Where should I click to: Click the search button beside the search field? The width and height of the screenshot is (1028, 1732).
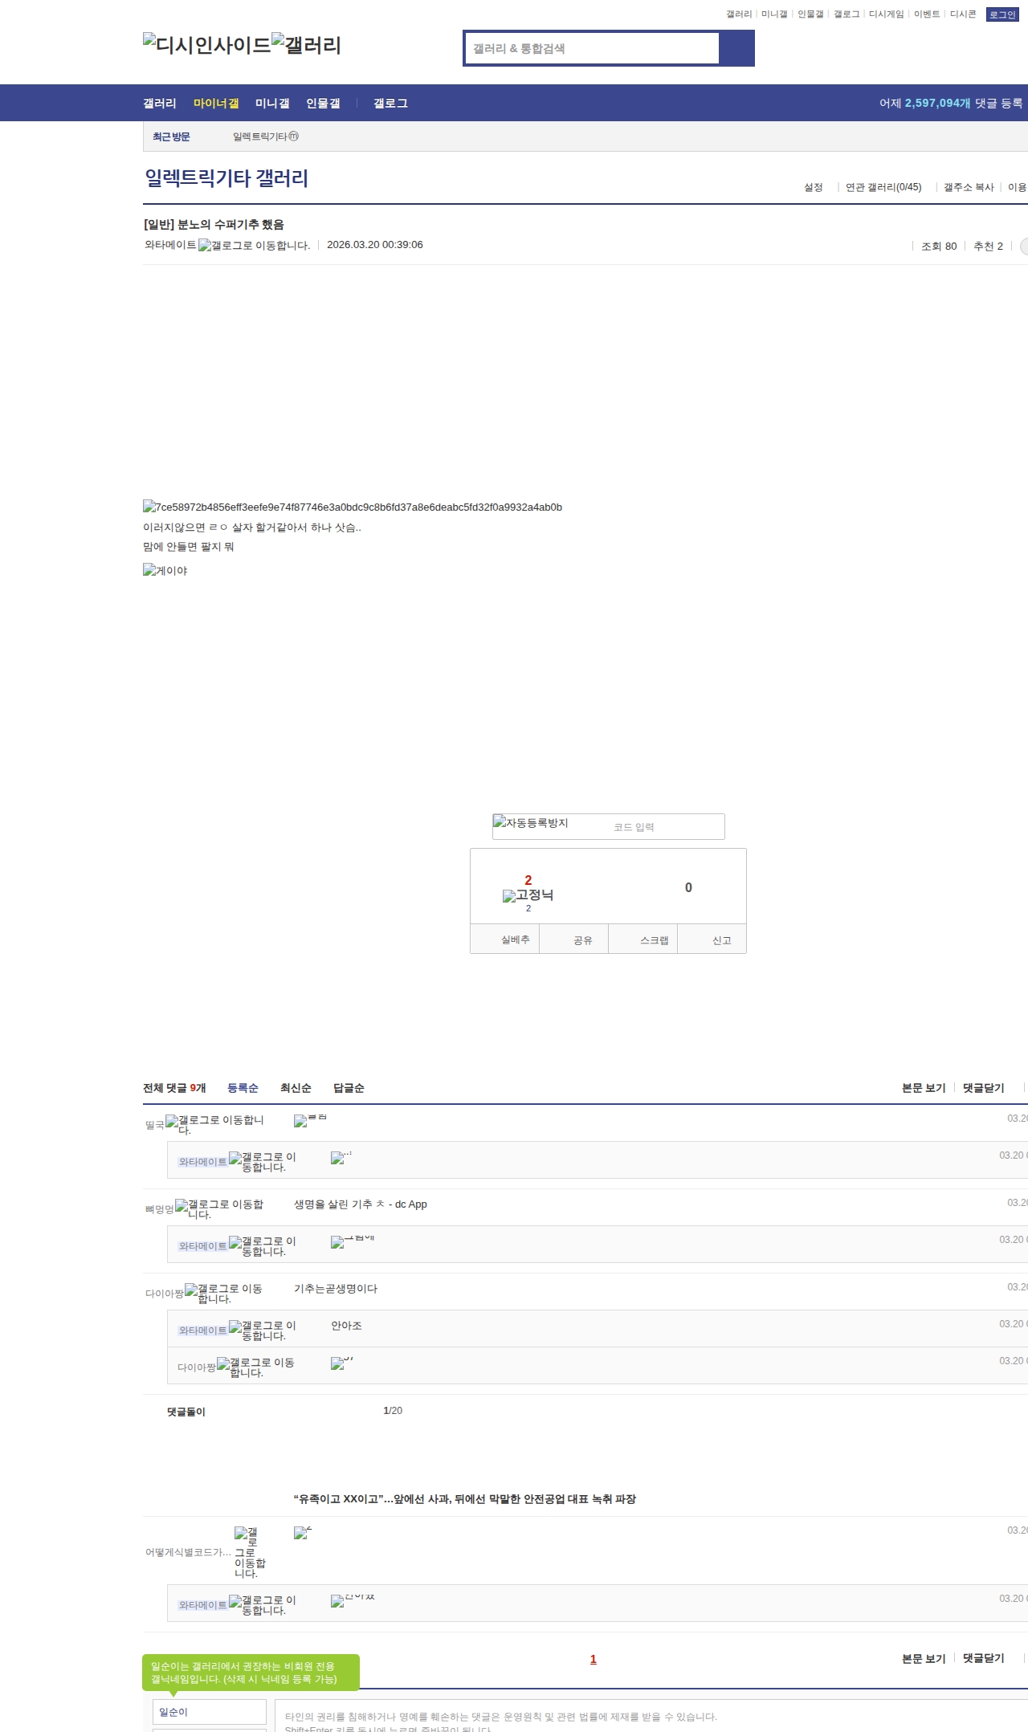point(736,48)
